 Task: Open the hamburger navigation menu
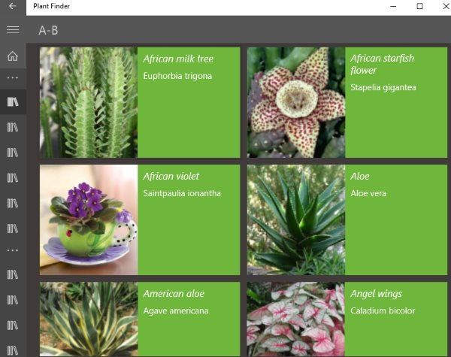(x=13, y=29)
